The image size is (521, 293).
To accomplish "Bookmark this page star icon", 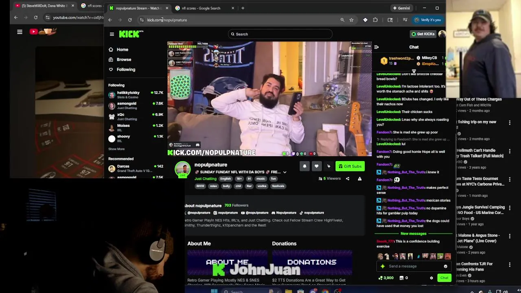I will pos(351,20).
